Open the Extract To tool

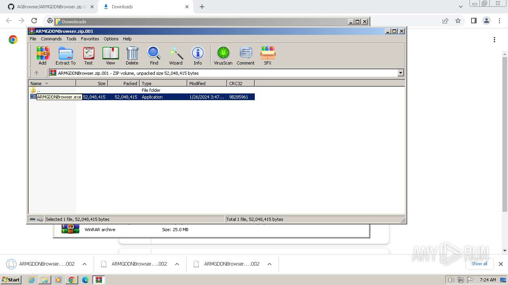coord(65,55)
